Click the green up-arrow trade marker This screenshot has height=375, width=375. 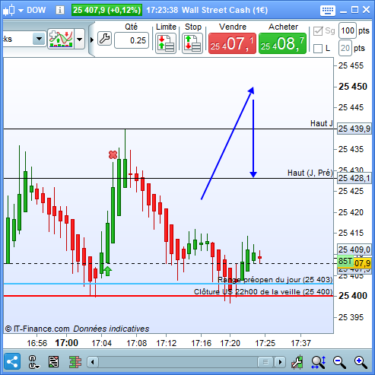pos(107,271)
